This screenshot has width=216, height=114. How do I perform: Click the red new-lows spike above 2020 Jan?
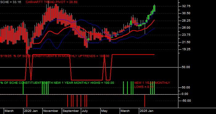(x=27, y=101)
